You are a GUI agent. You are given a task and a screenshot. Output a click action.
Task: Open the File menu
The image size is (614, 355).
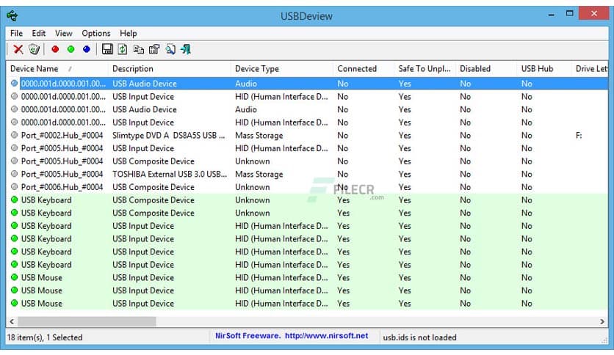point(16,33)
